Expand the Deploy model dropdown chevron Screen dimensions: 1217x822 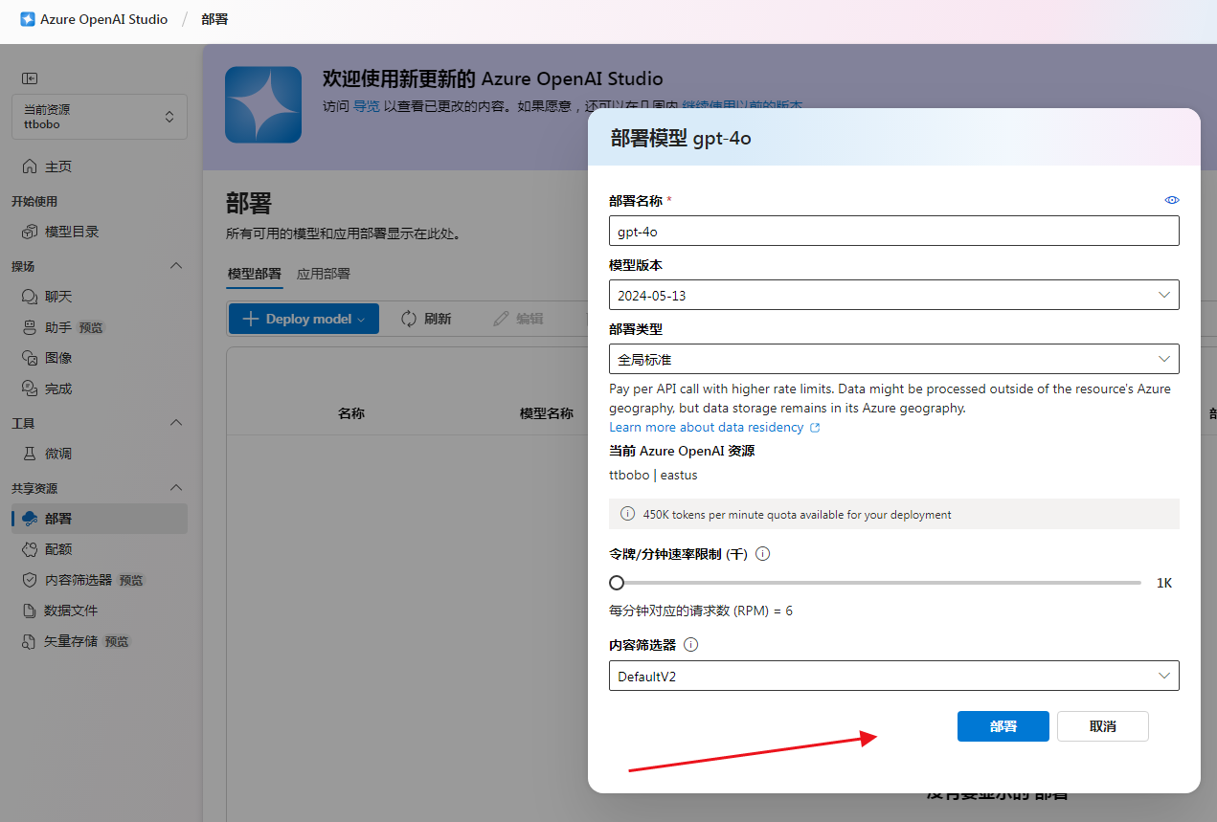click(x=361, y=320)
